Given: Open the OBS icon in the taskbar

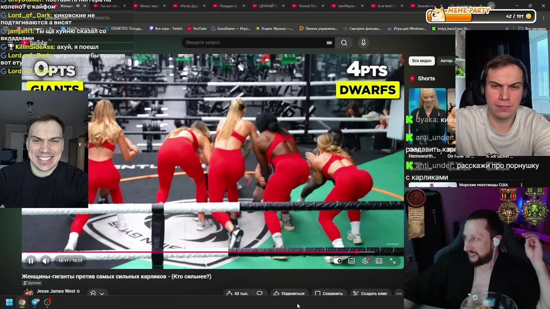Looking at the screenshot, I should point(47,302).
